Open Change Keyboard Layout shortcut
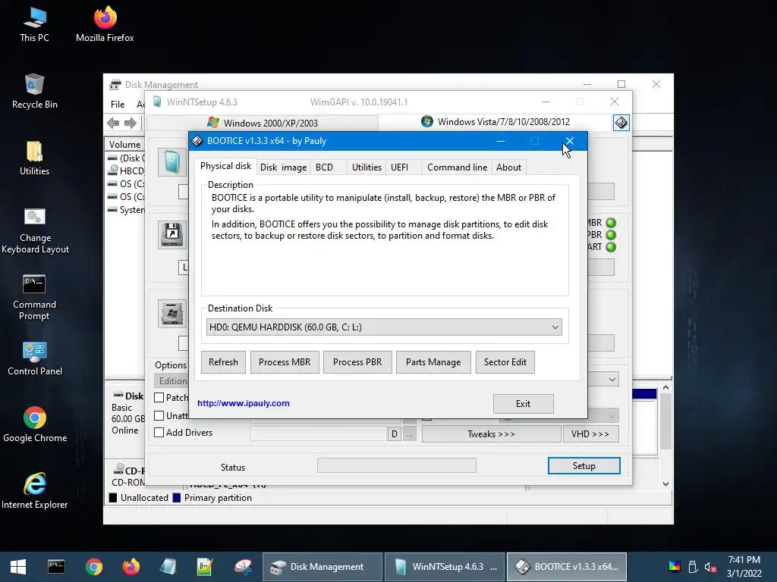This screenshot has height=582, width=777. pos(35,230)
